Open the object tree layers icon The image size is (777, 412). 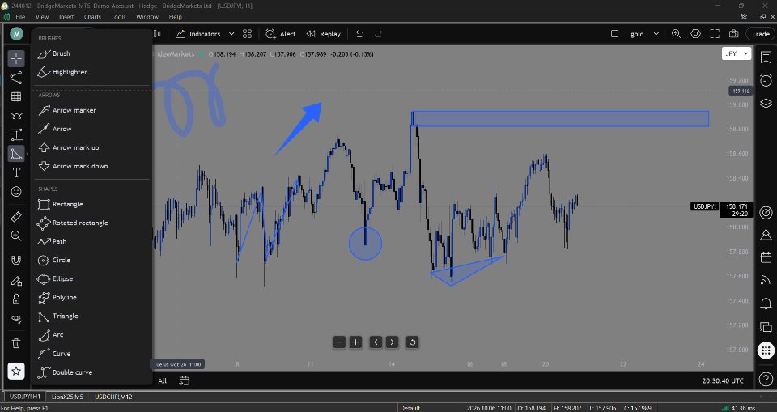pos(766,103)
